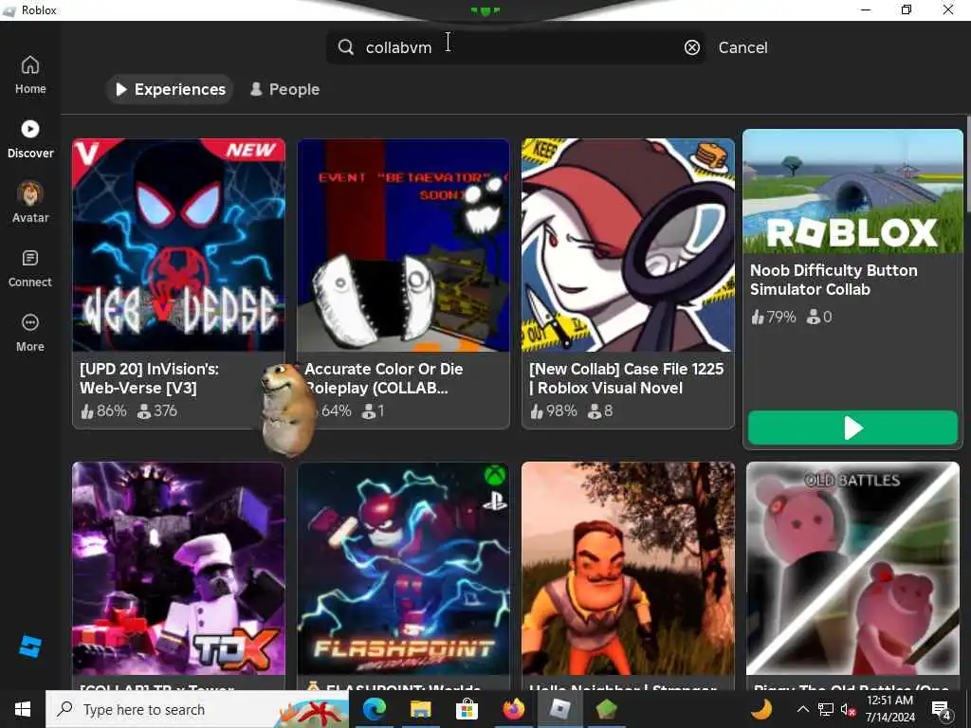Click the Windows taskbar search box
971x728 pixels.
(x=197, y=709)
